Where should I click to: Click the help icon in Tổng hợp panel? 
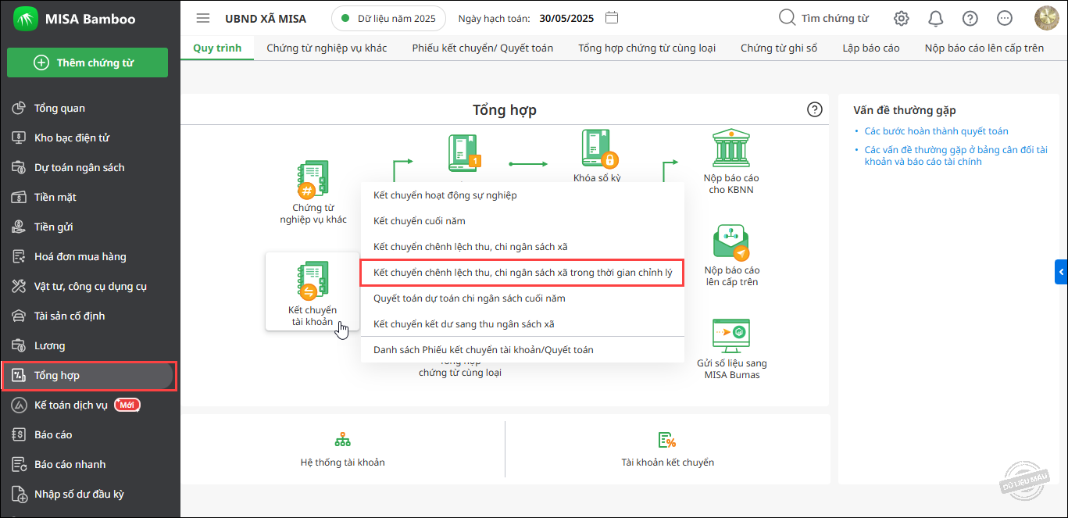tap(815, 109)
